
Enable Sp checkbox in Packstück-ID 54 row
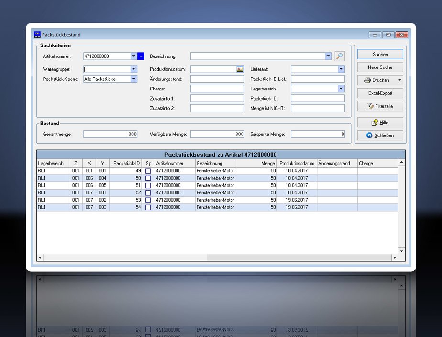coord(148,208)
